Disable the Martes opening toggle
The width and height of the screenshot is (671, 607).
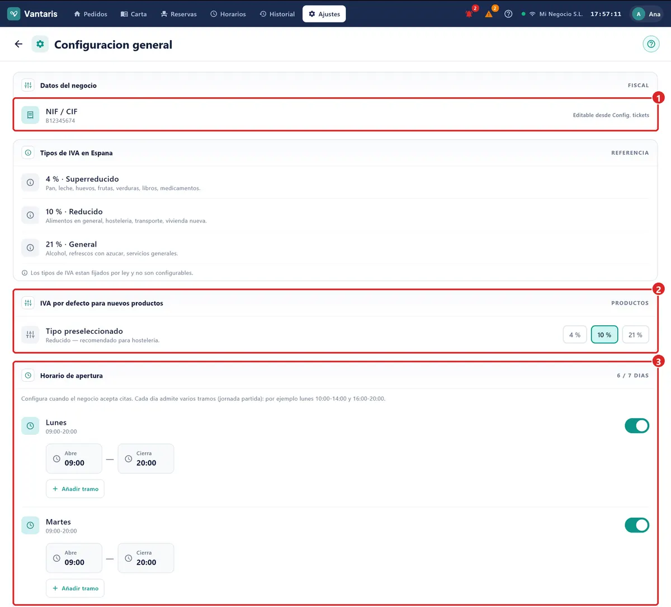[x=637, y=525]
